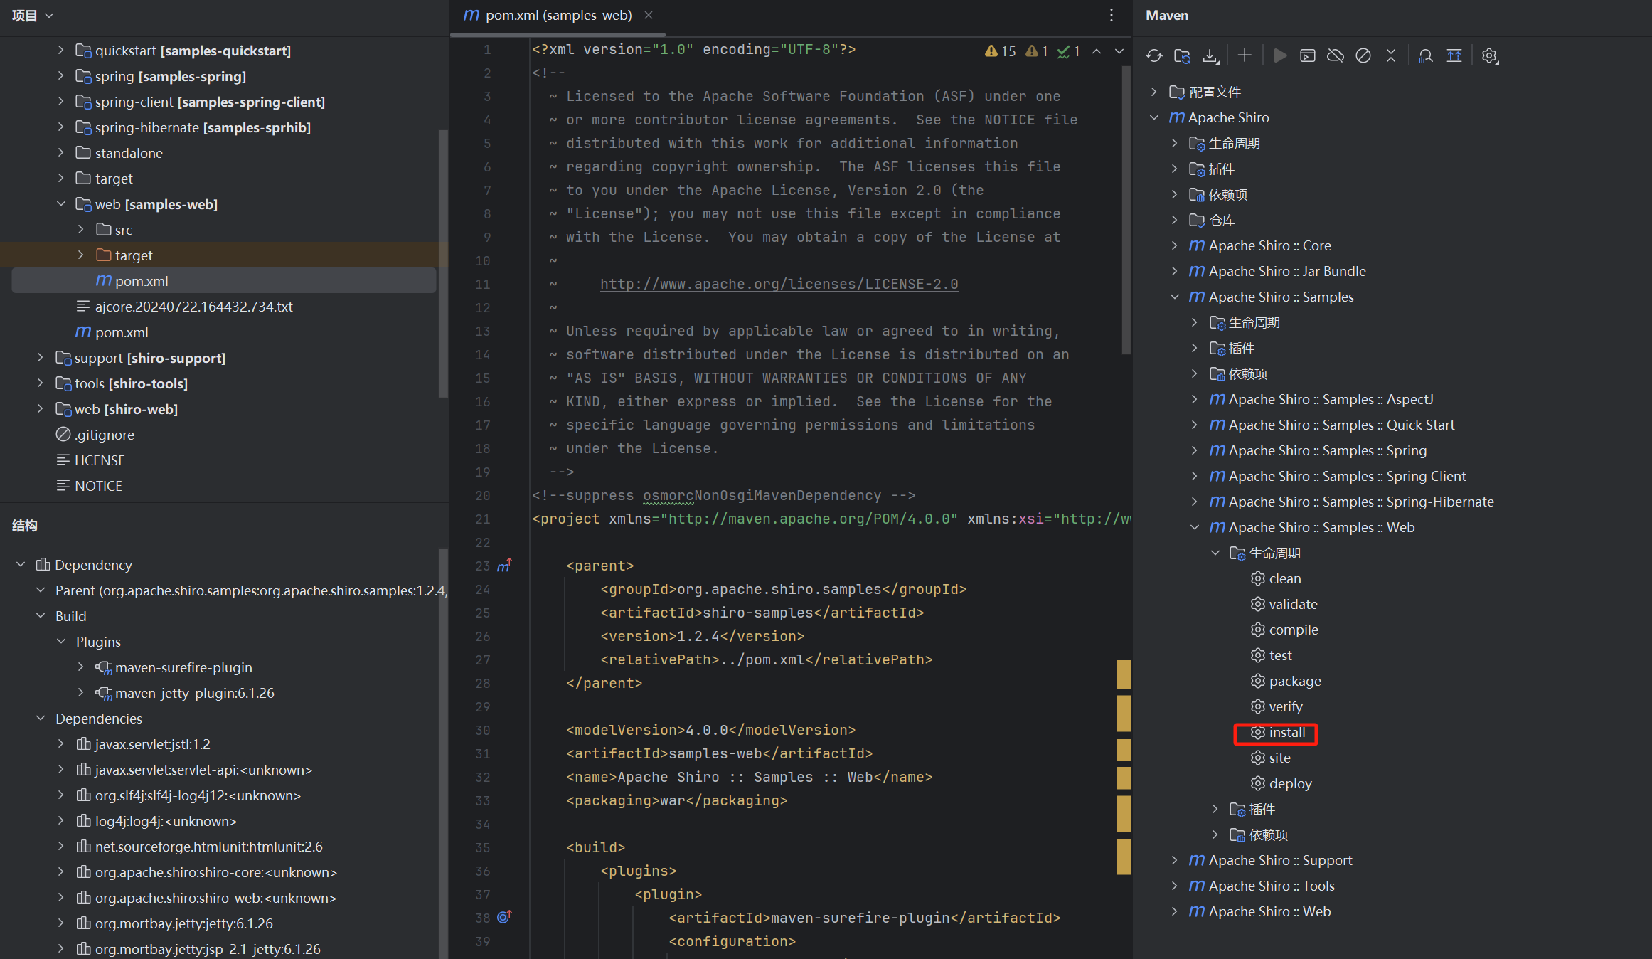Open editor tab options menu (three dots)
This screenshot has height=959, width=1652.
click(x=1112, y=15)
